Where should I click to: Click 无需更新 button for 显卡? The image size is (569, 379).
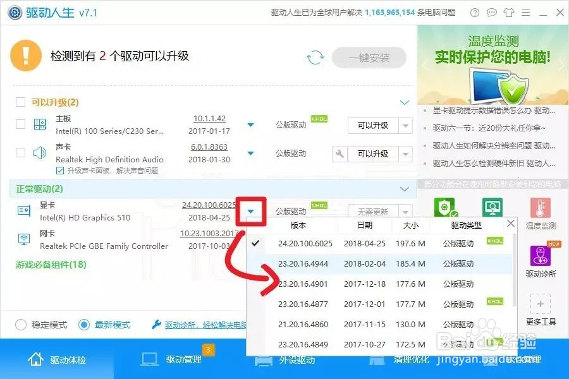[373, 212]
